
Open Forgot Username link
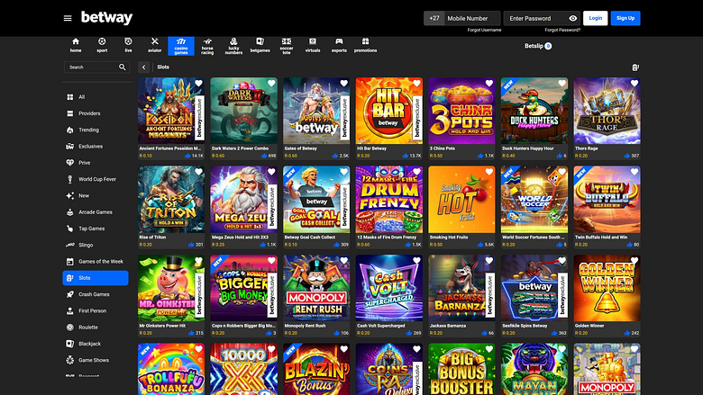(484, 30)
